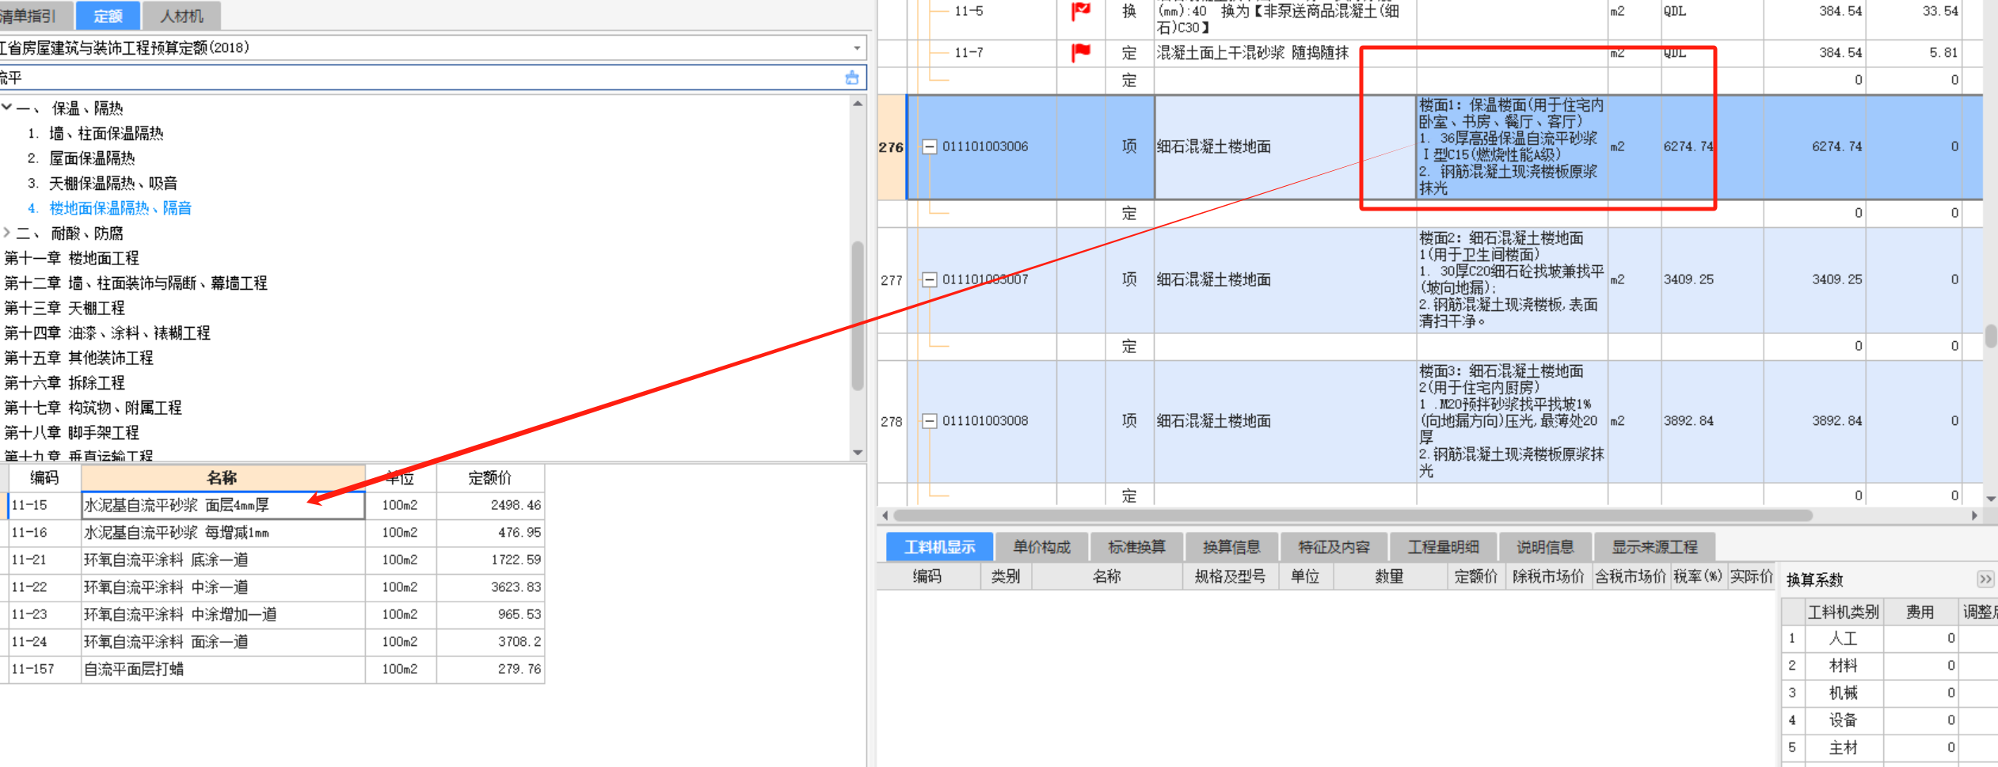Screen dimensions: 1998x767
Task: Open 第十七章 构筑物、附属工程 chapter
Action: coord(93,408)
